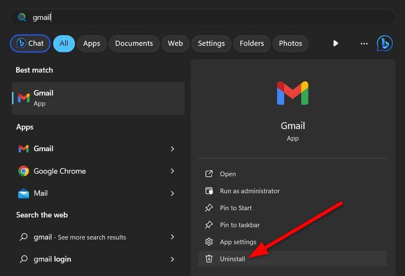The image size is (405, 276).
Task: Click the search box containing gmail
Action: pos(202,17)
